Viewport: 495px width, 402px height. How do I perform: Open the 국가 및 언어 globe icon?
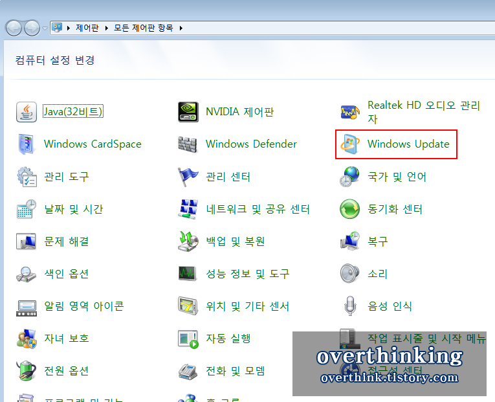(x=350, y=177)
